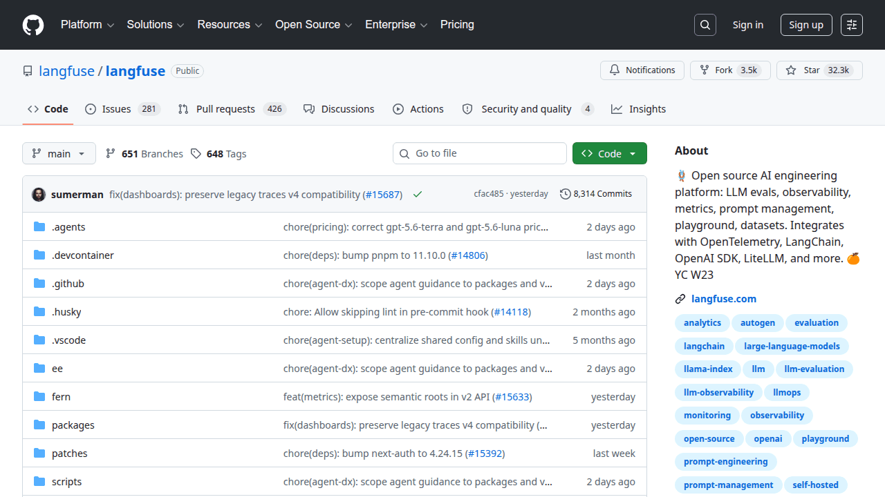Click the .vscode folder icon
The height and width of the screenshot is (497, 885).
click(39, 340)
